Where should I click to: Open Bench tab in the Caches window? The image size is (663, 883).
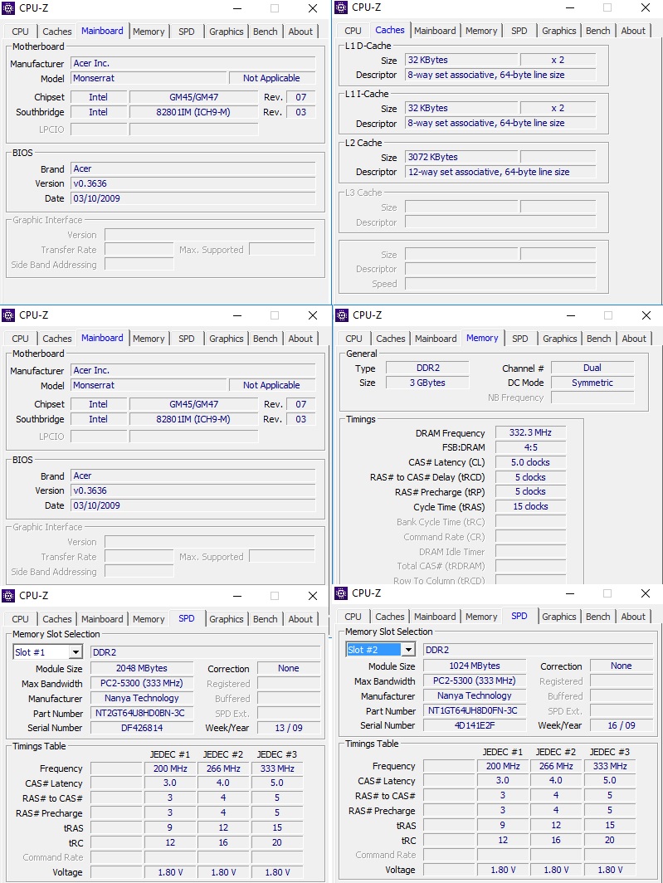coord(598,31)
